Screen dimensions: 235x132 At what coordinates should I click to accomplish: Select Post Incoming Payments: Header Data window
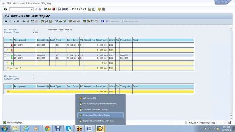[101, 104]
